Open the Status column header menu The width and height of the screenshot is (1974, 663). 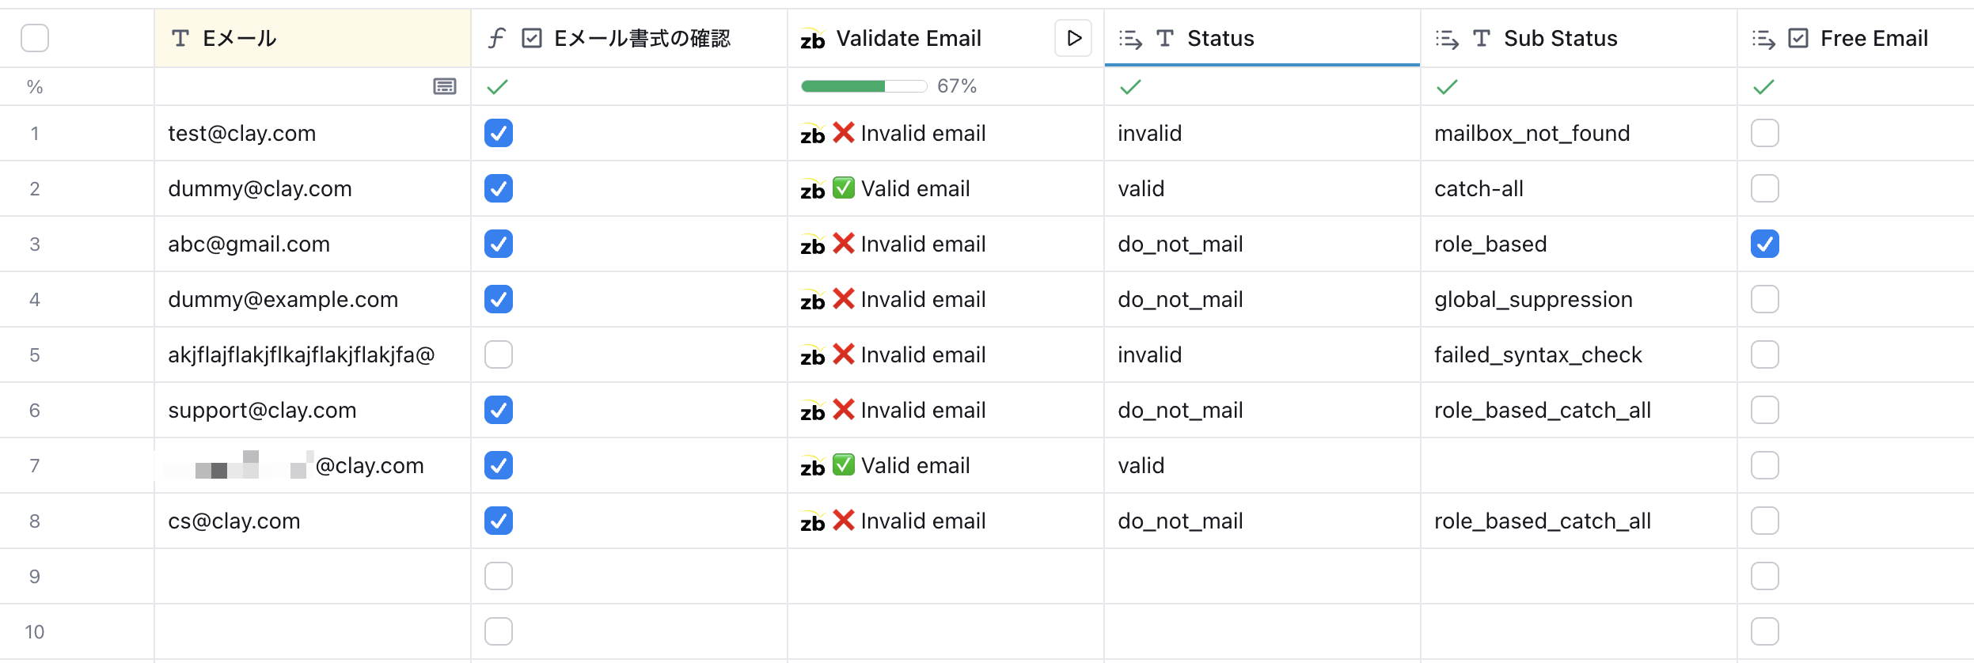tap(1220, 38)
